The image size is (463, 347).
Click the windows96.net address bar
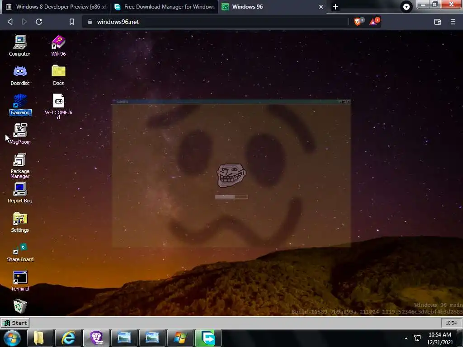(x=216, y=22)
